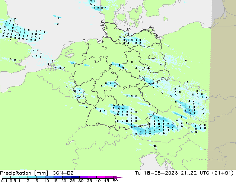
Task: Click the 'Precipitation [mm]' title text
Action: [24, 173]
